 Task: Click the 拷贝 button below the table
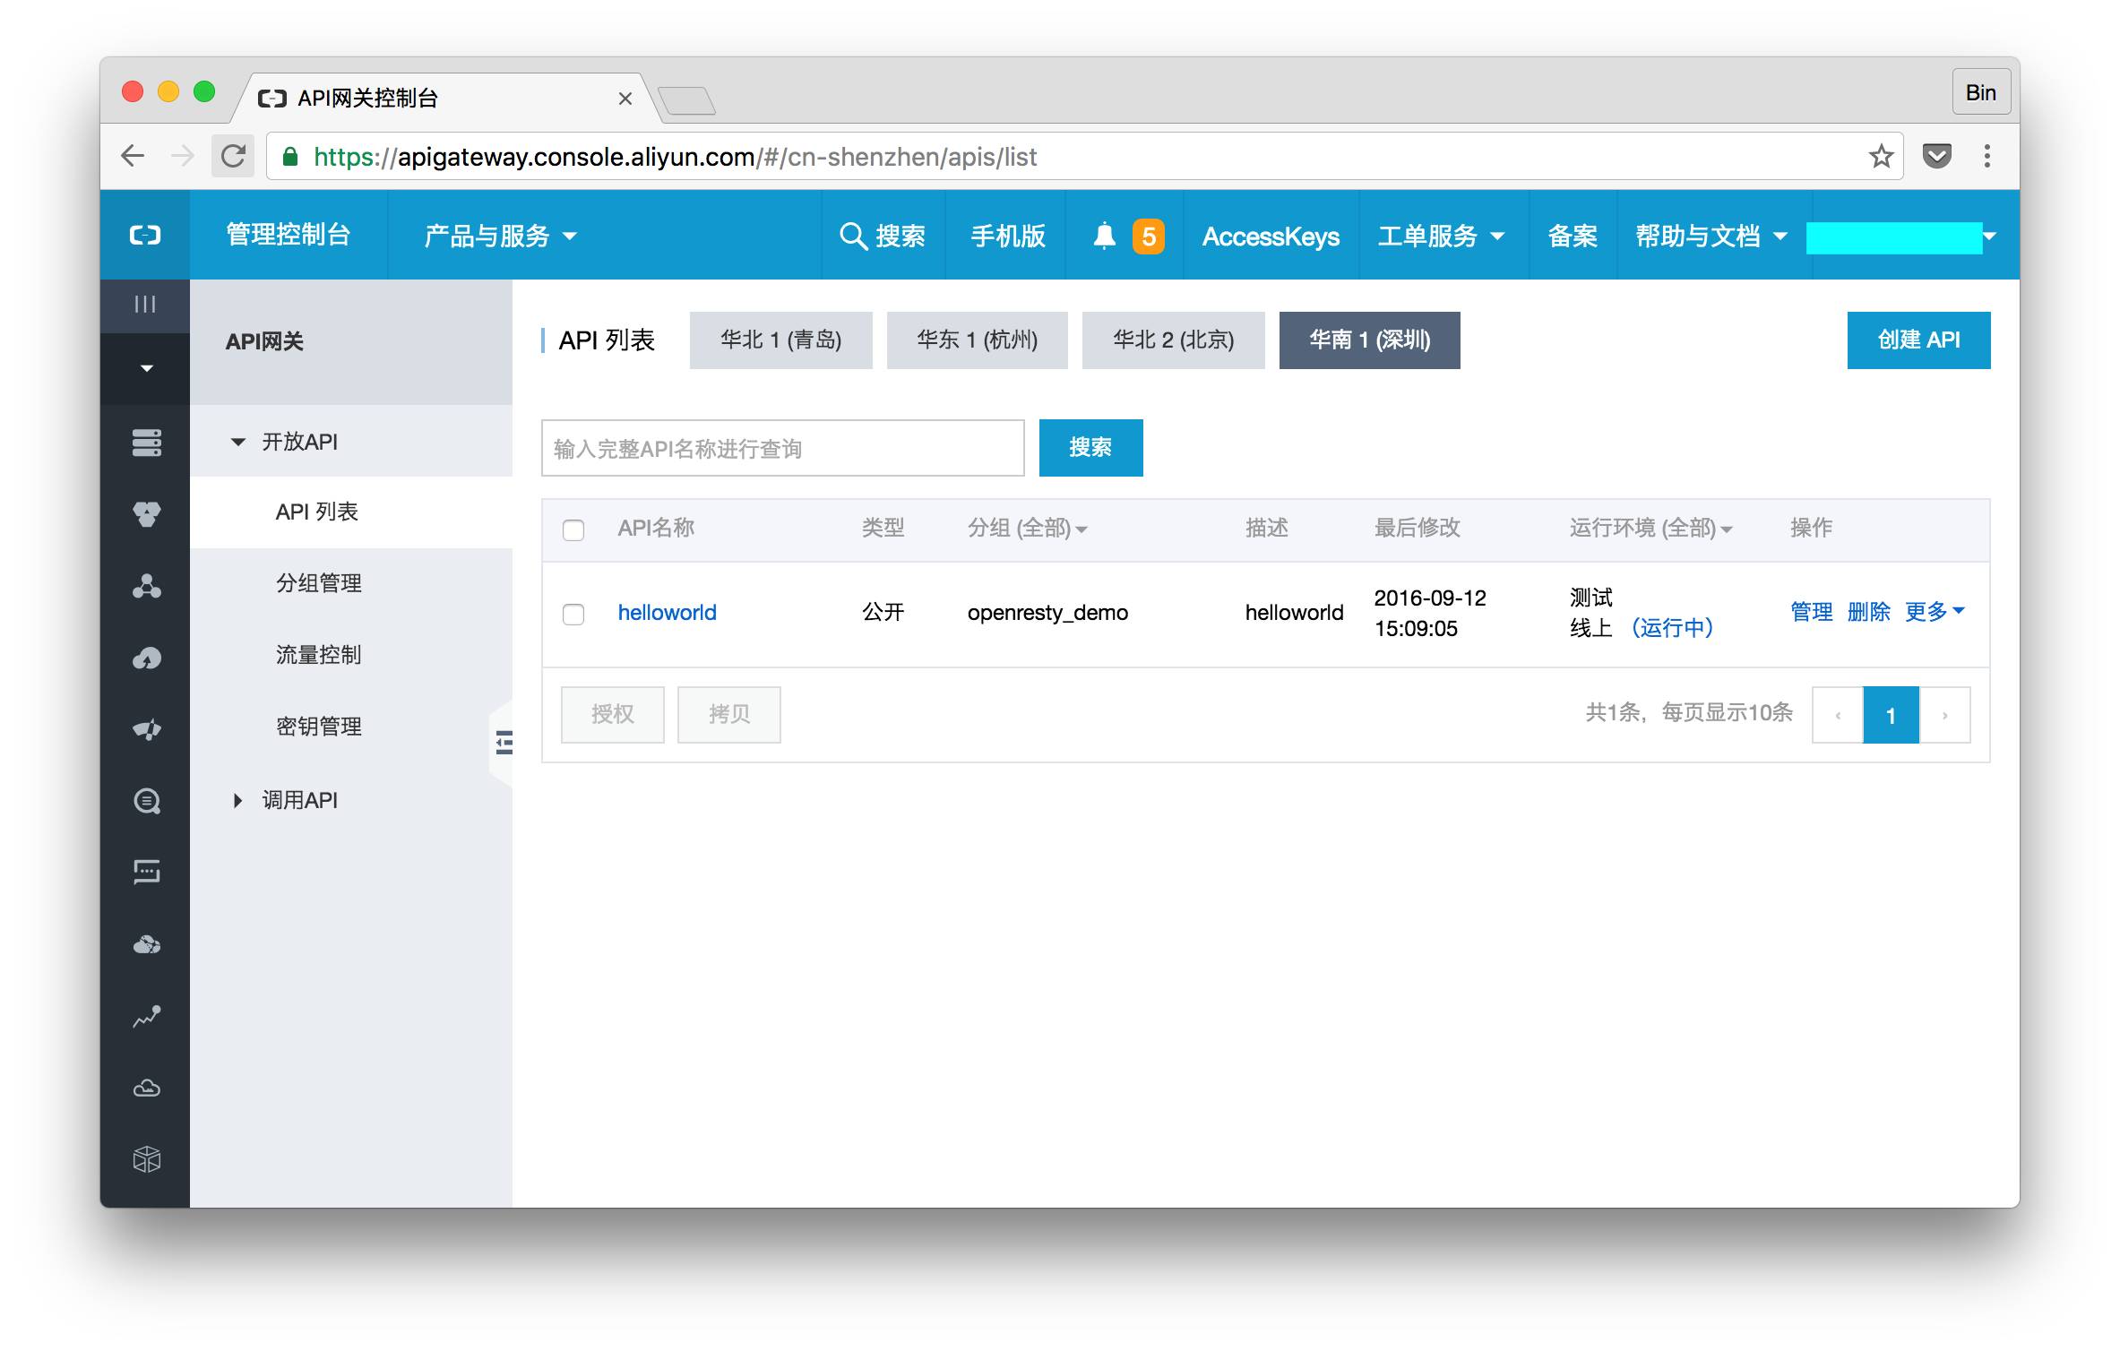[729, 714]
